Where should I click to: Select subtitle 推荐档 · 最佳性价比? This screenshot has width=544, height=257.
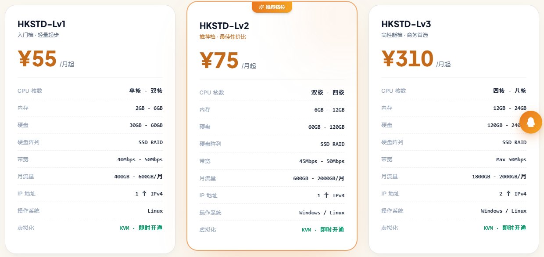223,37
